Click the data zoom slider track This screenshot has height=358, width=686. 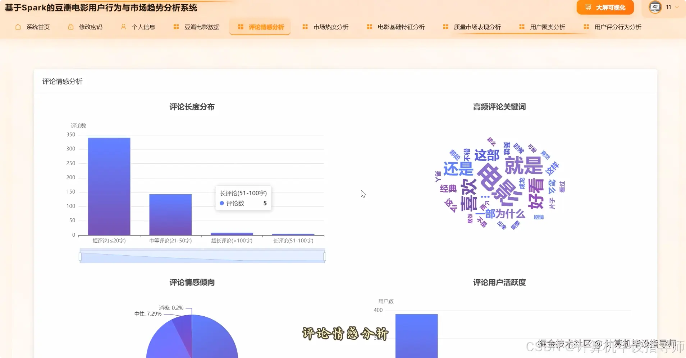[x=202, y=256]
